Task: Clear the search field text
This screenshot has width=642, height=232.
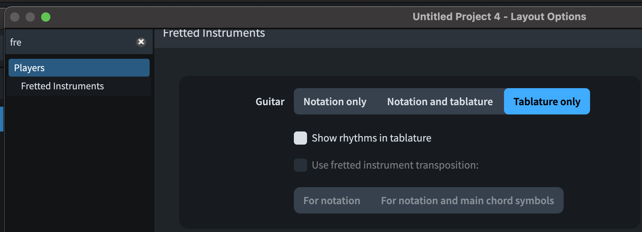Action: 141,42
